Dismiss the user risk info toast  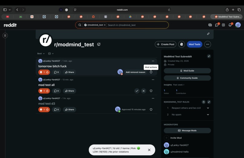pyautogui.click(x=149, y=150)
